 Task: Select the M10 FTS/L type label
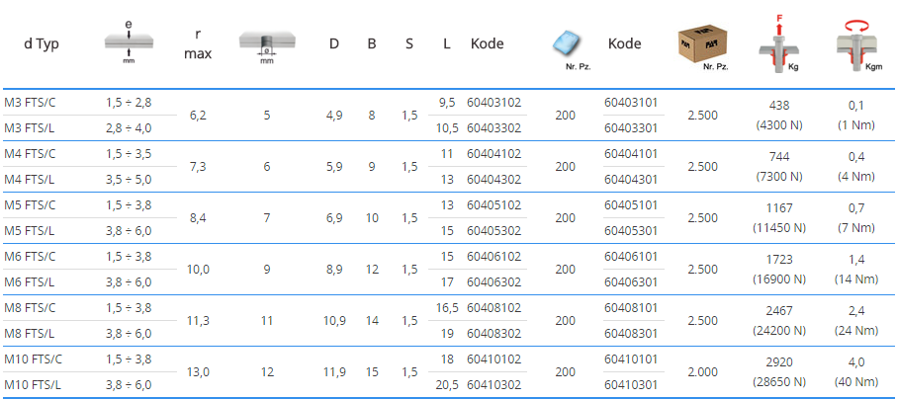(x=36, y=384)
